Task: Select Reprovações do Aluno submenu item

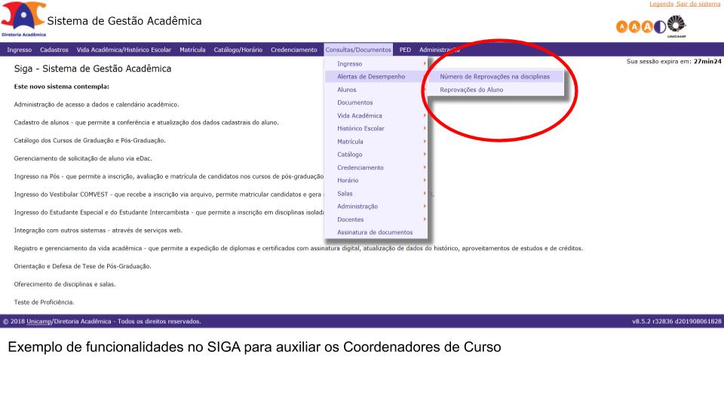Action: coord(471,90)
